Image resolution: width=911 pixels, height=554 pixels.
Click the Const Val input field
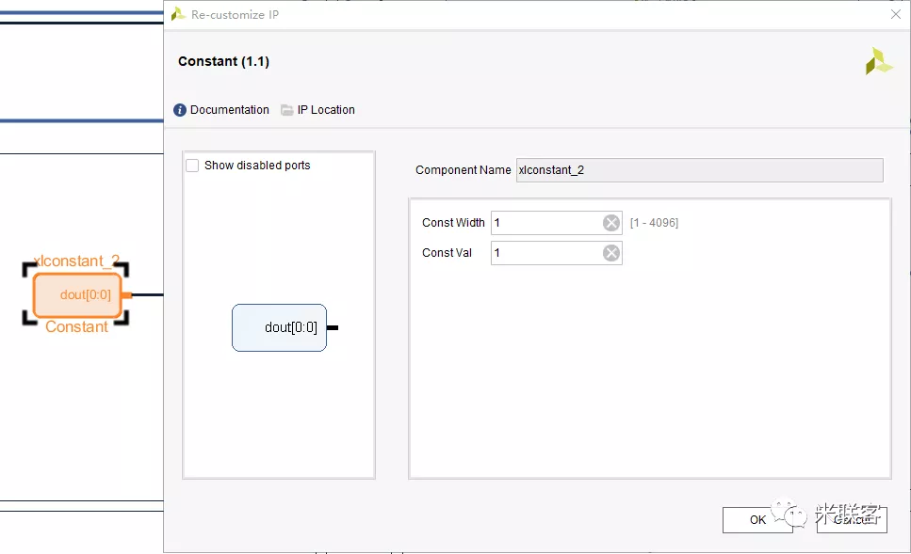[x=557, y=253]
